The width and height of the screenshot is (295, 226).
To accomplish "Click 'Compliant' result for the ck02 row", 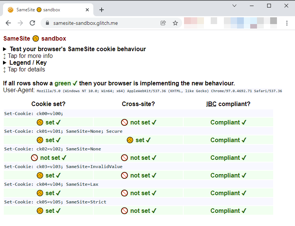I will click(228, 158).
